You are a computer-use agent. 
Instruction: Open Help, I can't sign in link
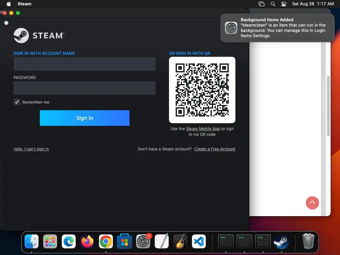point(31,149)
